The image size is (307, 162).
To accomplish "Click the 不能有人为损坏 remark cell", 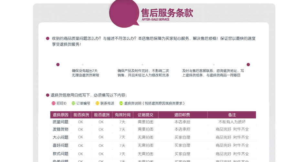I will [232, 122].
